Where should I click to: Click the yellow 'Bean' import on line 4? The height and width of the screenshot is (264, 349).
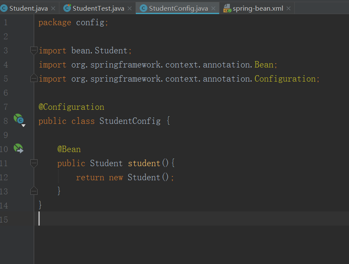[x=264, y=65]
